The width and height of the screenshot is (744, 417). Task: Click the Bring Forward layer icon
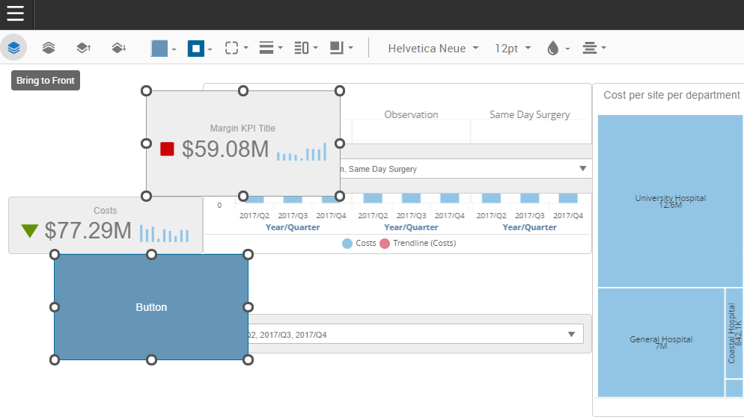(x=84, y=48)
